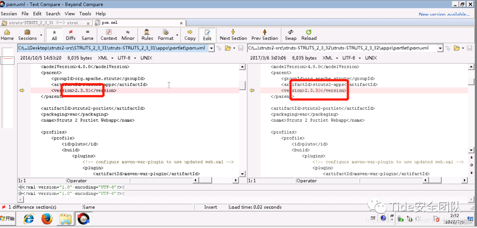Open the Session menu
The height and width of the screenshot is (228, 477).
(9, 14)
